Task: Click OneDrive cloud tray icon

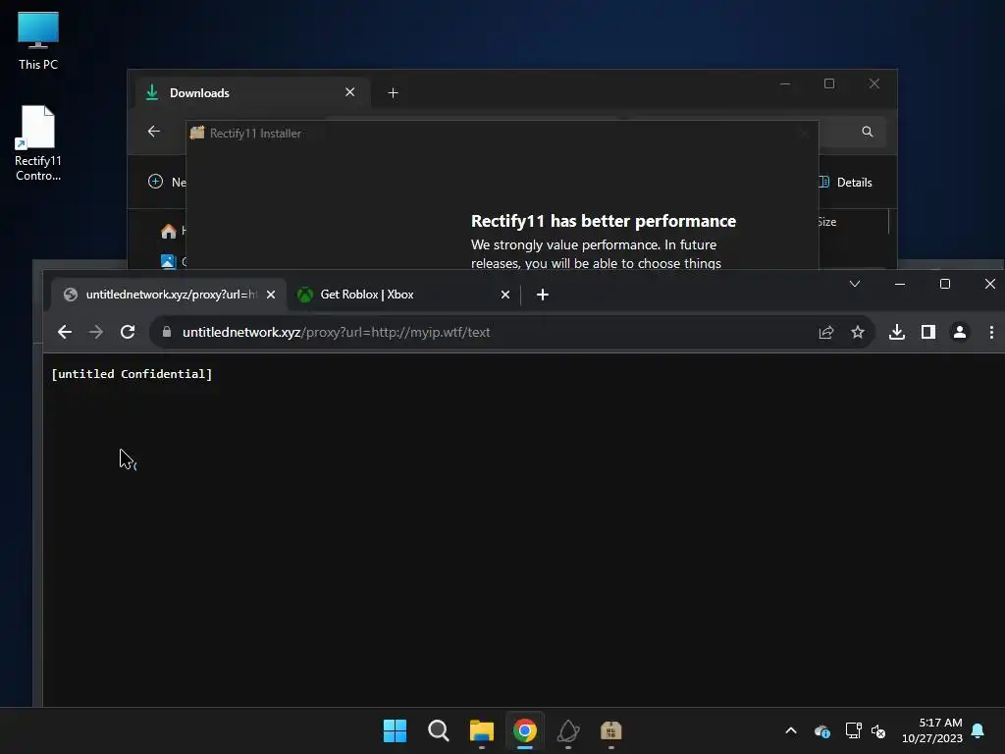Action: [x=821, y=730]
